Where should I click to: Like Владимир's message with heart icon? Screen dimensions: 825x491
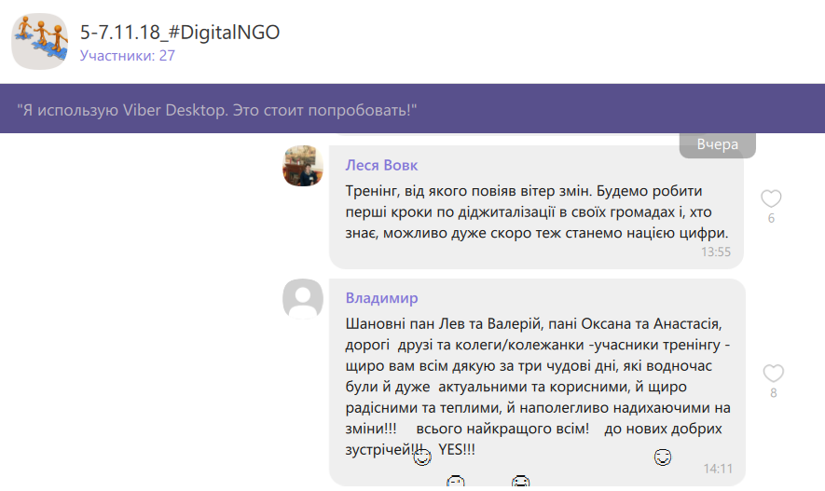pos(773,373)
